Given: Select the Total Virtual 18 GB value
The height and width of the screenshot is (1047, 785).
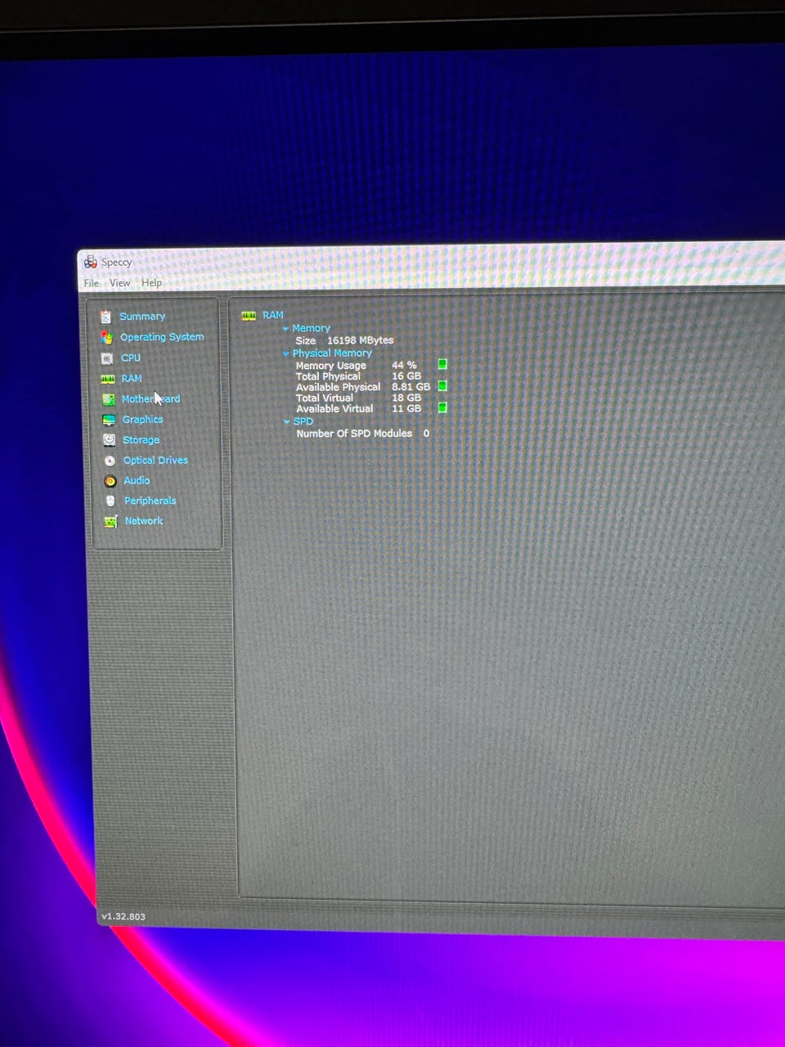Looking at the screenshot, I should tap(406, 398).
